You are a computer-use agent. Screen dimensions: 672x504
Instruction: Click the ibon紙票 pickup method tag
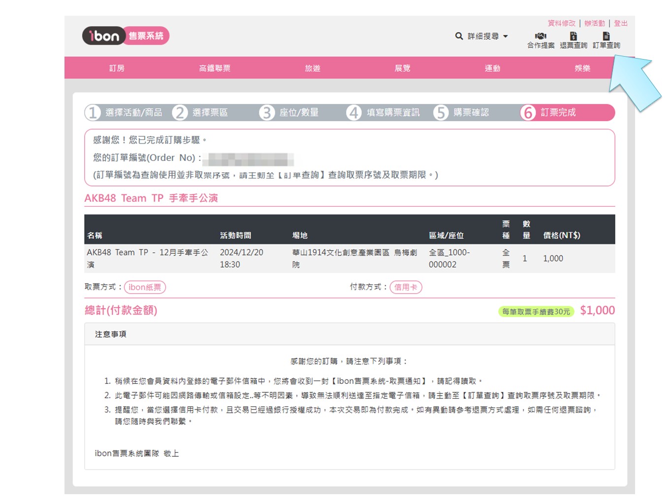[x=145, y=287]
